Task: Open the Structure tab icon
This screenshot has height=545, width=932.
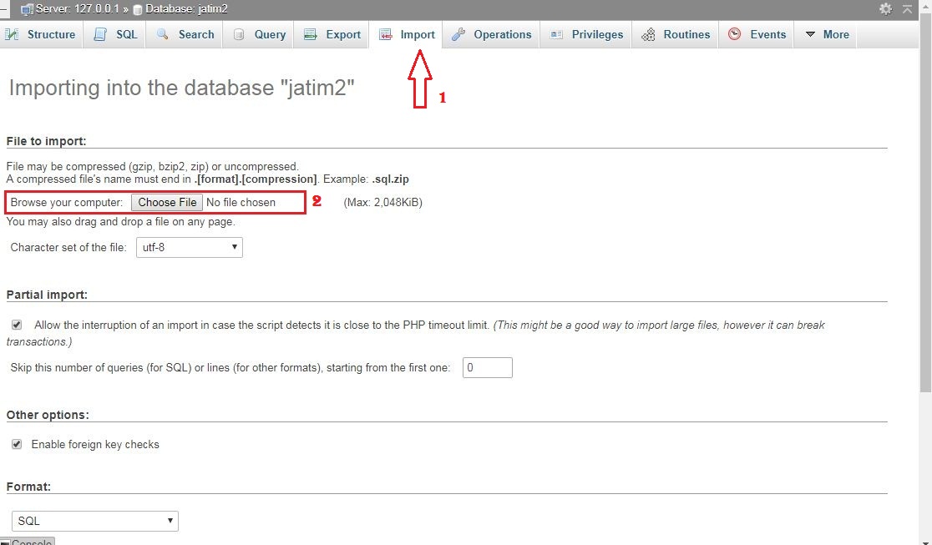Action: coord(14,34)
